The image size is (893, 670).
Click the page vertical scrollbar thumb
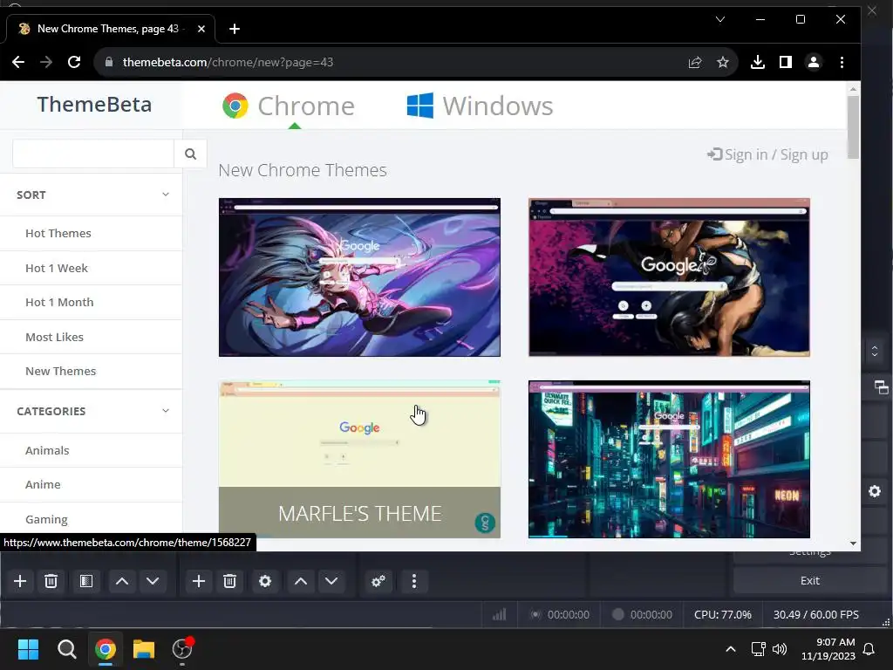coord(853,127)
